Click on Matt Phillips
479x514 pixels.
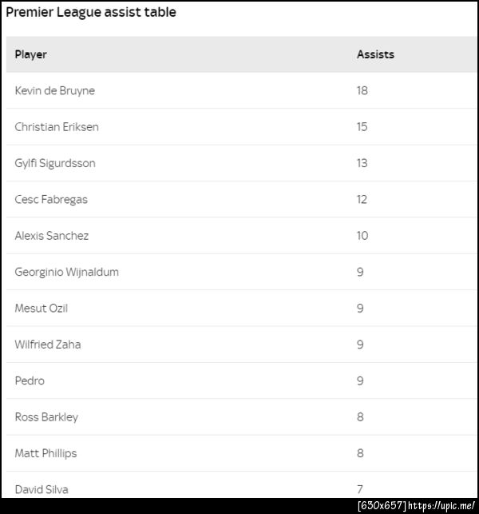[x=46, y=453]
